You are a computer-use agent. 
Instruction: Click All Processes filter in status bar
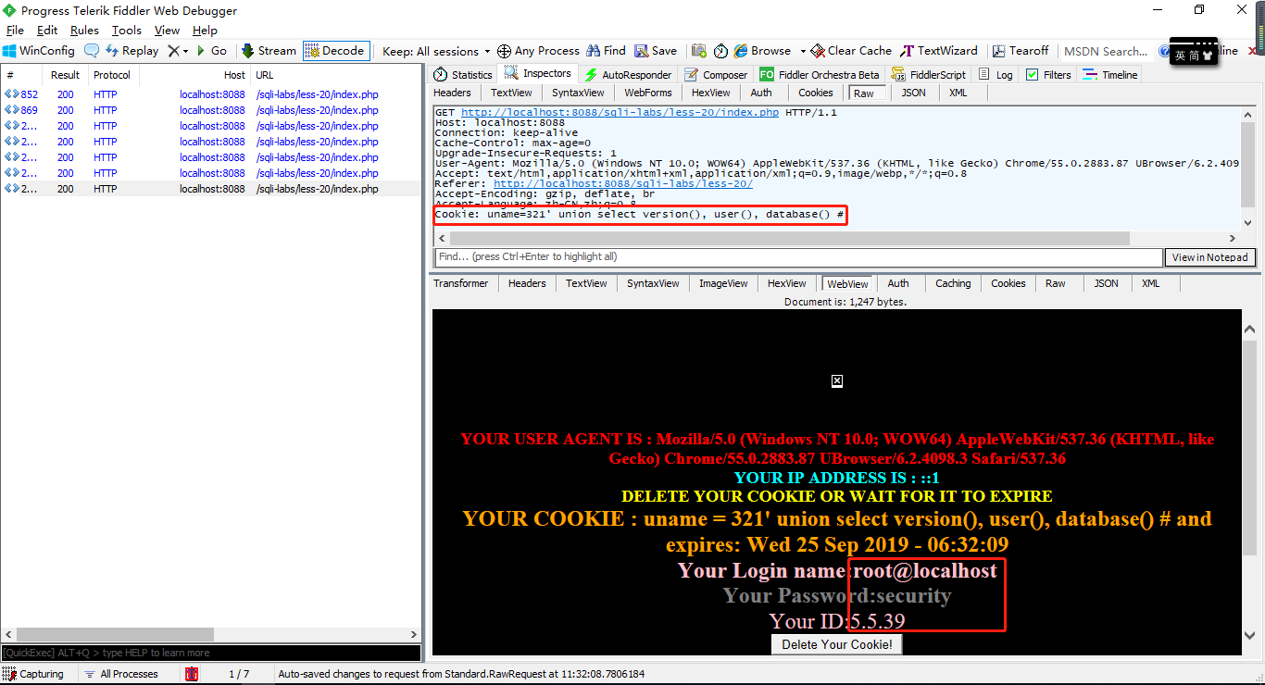pos(120,674)
